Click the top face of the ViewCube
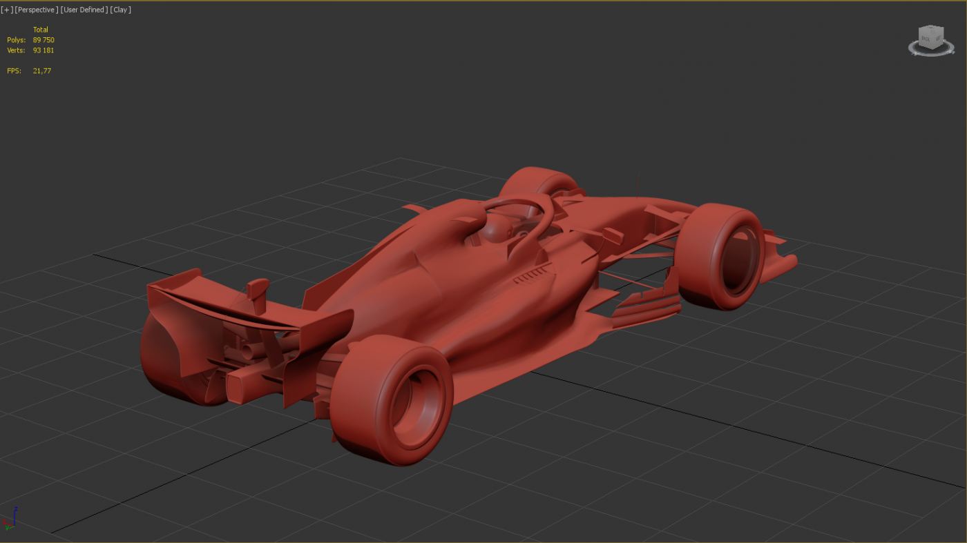The height and width of the screenshot is (543, 967). click(x=932, y=29)
